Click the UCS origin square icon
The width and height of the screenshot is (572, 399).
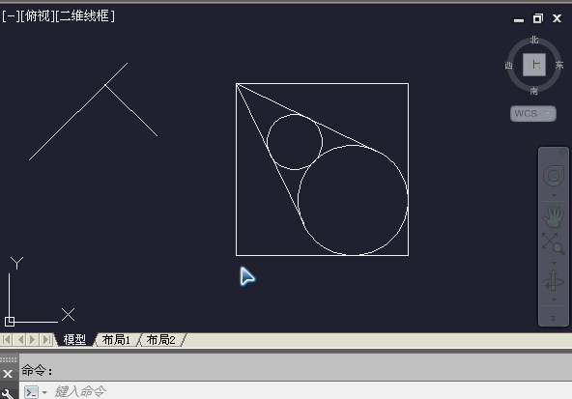click(10, 322)
